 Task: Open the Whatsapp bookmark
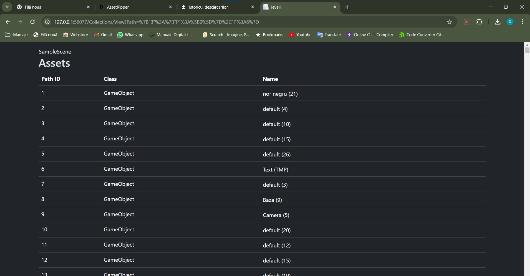coord(130,35)
